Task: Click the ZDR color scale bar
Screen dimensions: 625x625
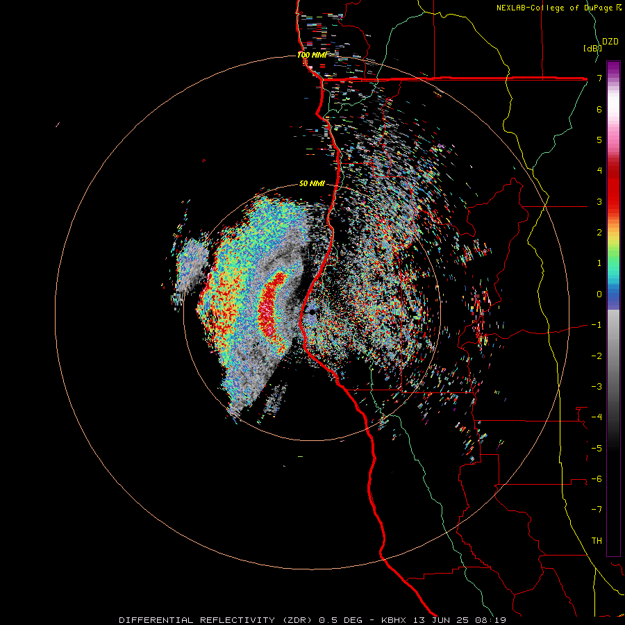Action: click(613, 308)
